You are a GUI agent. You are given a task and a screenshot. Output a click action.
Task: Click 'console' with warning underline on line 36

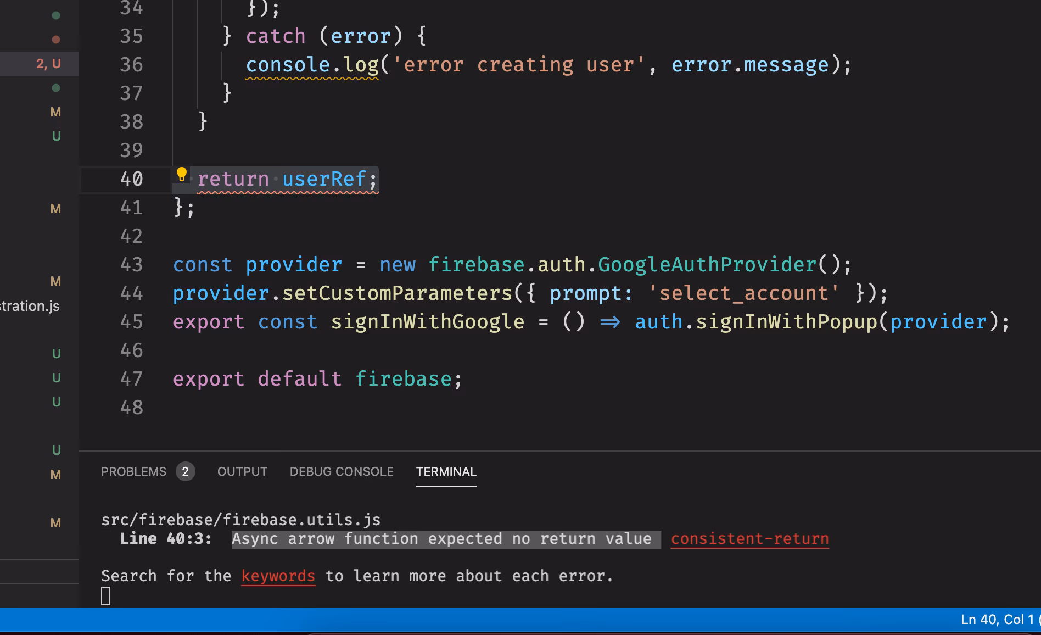coord(288,65)
